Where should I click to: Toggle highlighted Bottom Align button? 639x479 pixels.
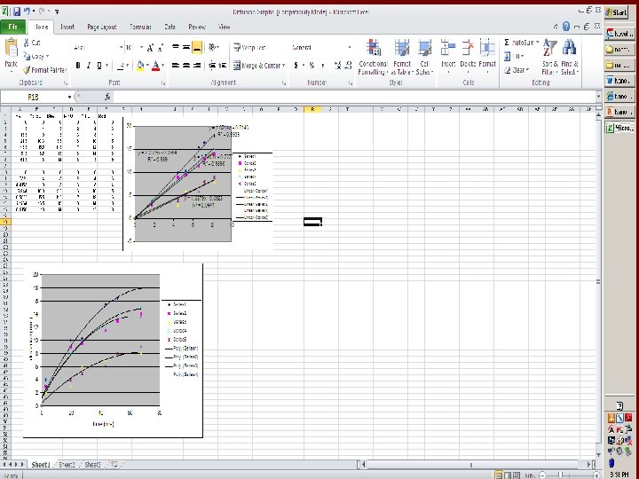(197, 48)
